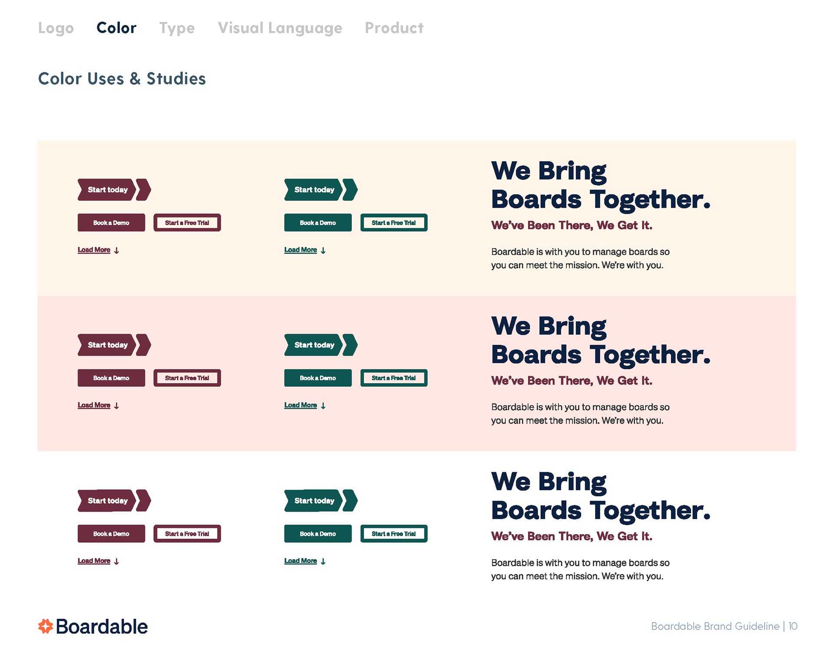
Task: Click teal down arrow on cream panel
Action: tap(323, 250)
